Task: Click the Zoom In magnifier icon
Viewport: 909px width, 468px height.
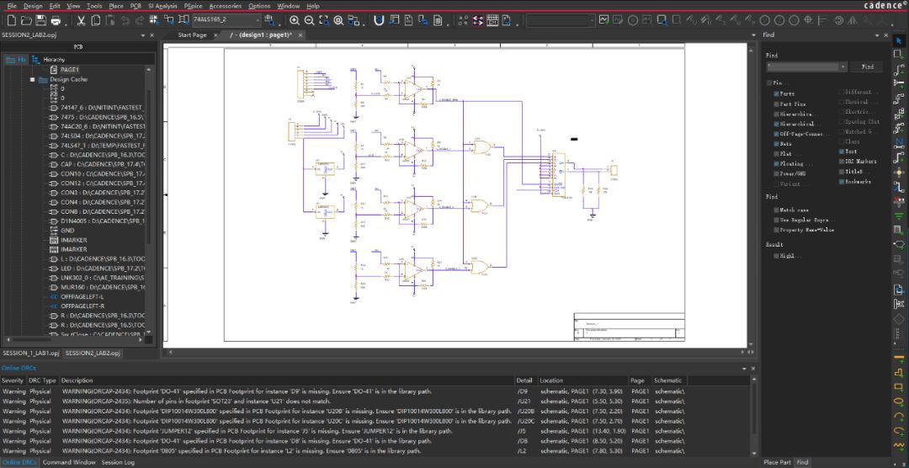Action: pos(295,20)
